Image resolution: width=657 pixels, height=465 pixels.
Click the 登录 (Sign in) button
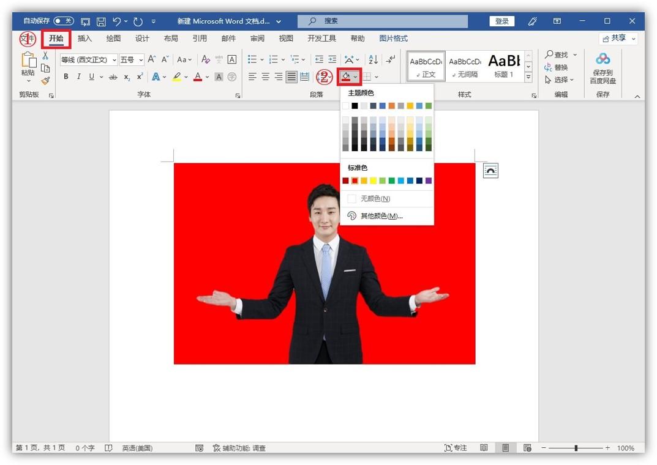click(501, 21)
